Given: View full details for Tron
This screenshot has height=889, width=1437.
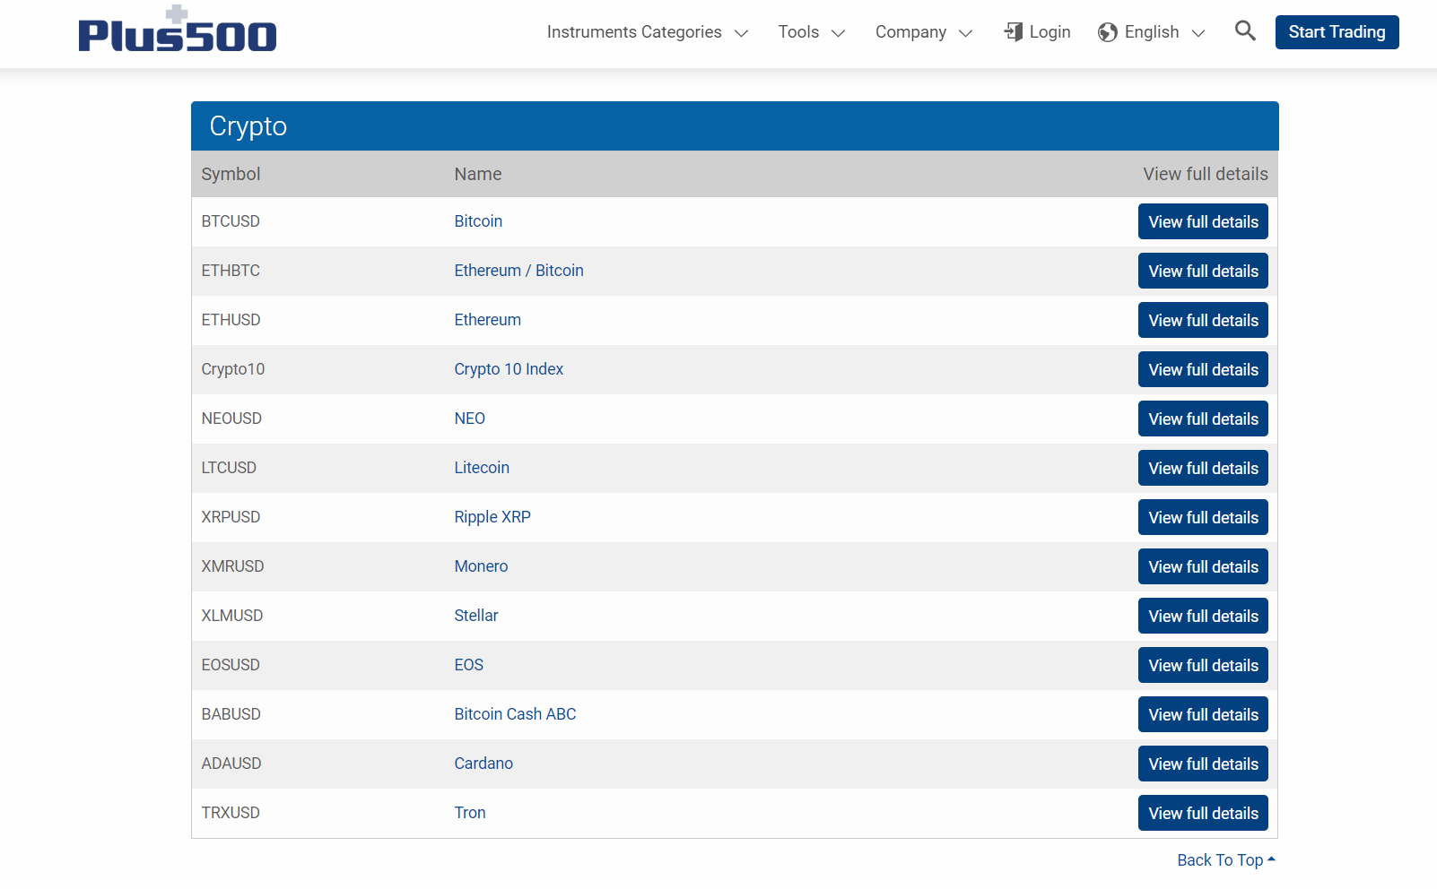Looking at the screenshot, I should (x=1203, y=813).
